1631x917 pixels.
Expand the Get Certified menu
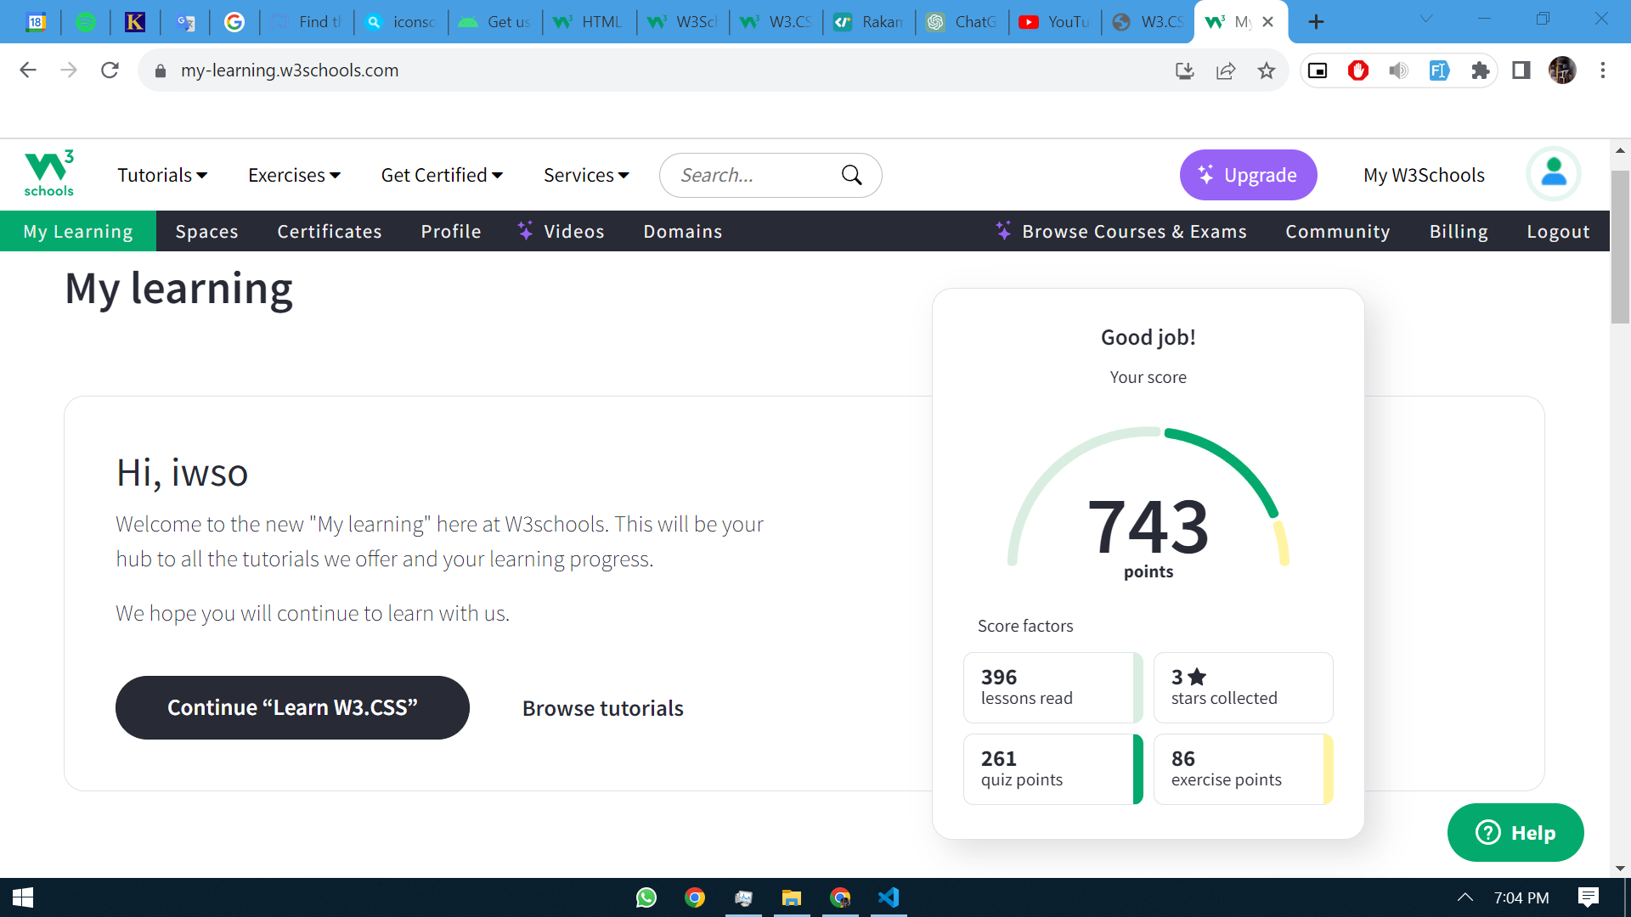pyautogui.click(x=441, y=175)
